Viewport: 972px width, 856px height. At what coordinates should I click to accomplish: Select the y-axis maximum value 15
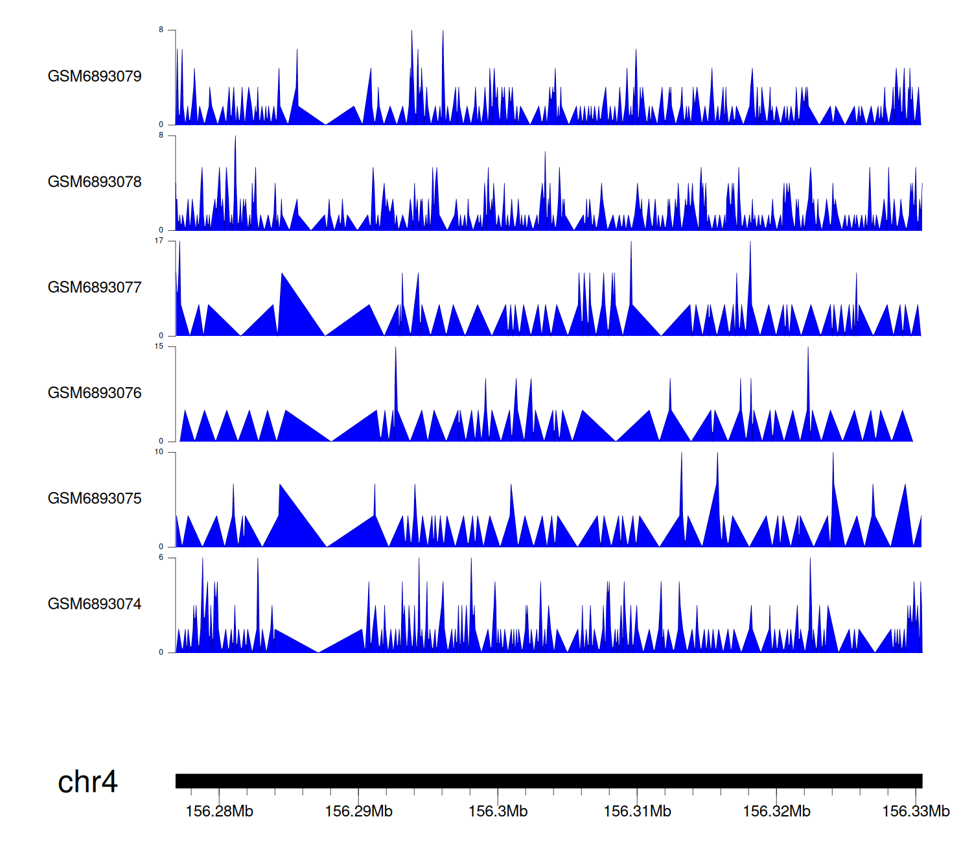coord(159,346)
